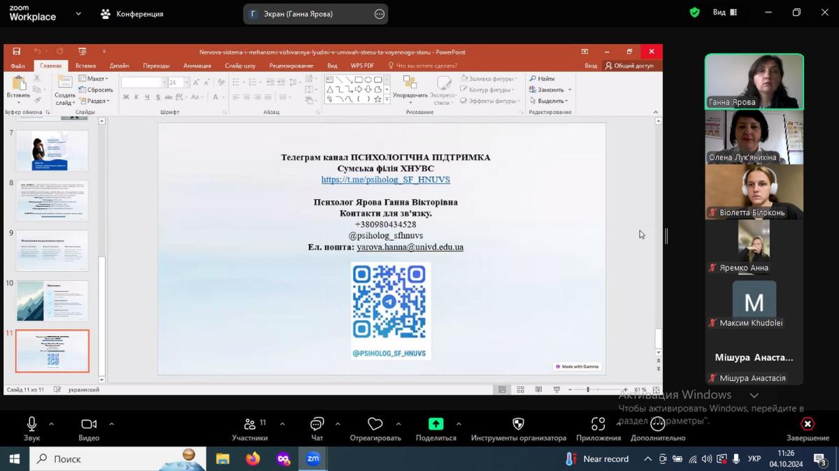Click the Общий доступ button

coord(630,66)
